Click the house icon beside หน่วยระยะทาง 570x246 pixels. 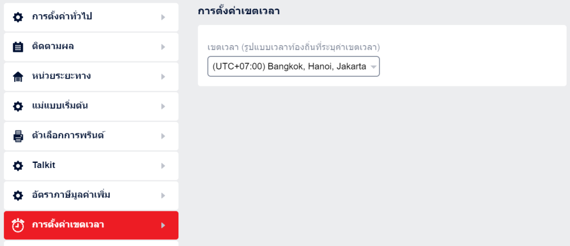pyautogui.click(x=18, y=76)
